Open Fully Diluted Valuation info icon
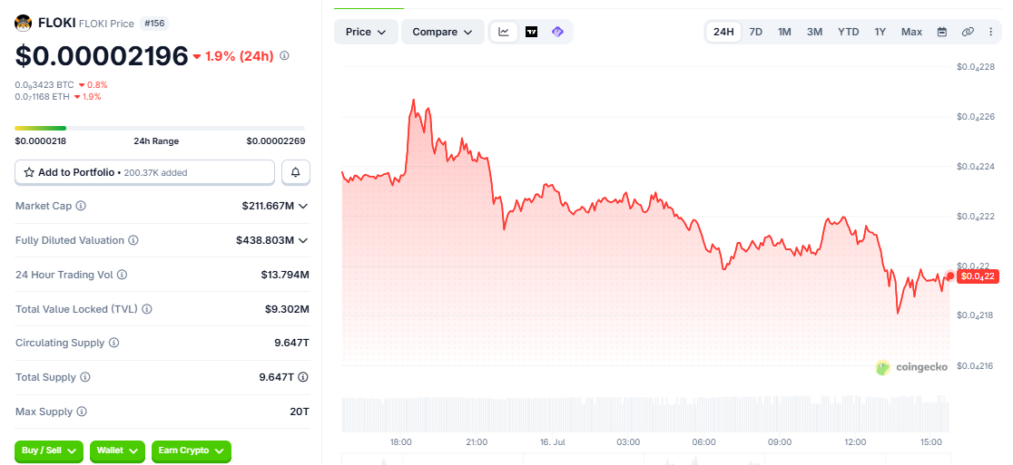 click(x=133, y=240)
